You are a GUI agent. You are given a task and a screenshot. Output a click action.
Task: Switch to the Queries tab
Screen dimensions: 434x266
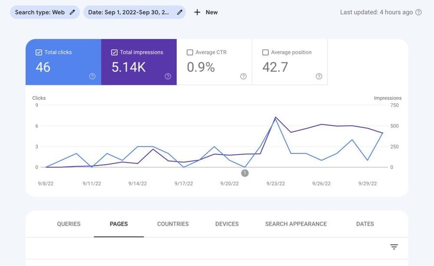click(x=69, y=224)
